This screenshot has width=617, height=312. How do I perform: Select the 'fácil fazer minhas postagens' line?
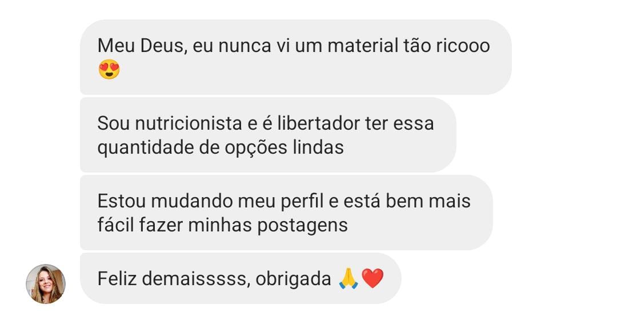[x=222, y=226]
